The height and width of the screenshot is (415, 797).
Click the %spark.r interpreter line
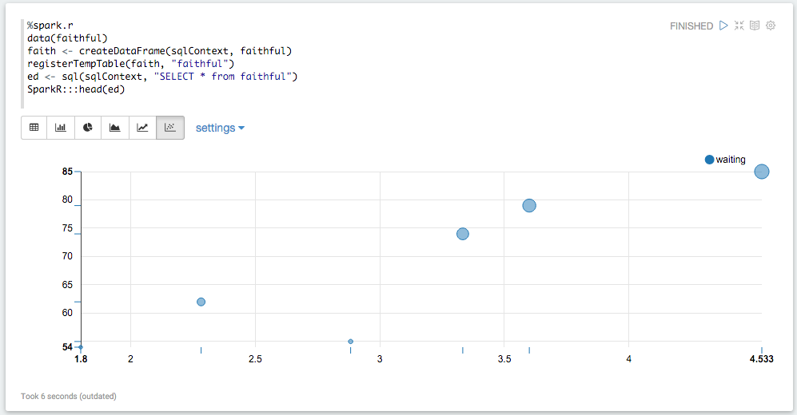point(50,26)
